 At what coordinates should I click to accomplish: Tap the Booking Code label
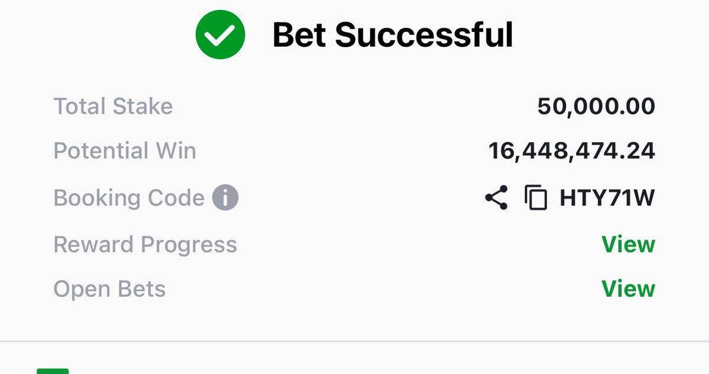coord(129,198)
